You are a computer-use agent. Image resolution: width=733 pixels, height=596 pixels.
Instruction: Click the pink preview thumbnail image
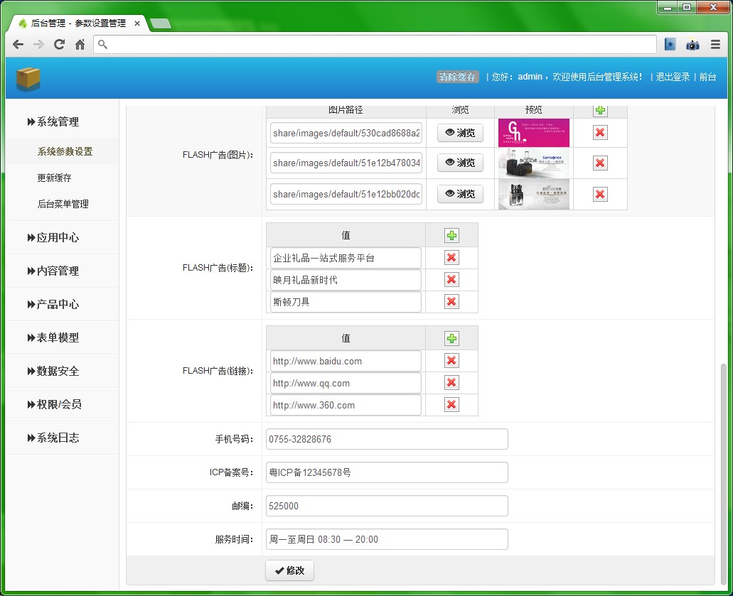[x=534, y=133]
